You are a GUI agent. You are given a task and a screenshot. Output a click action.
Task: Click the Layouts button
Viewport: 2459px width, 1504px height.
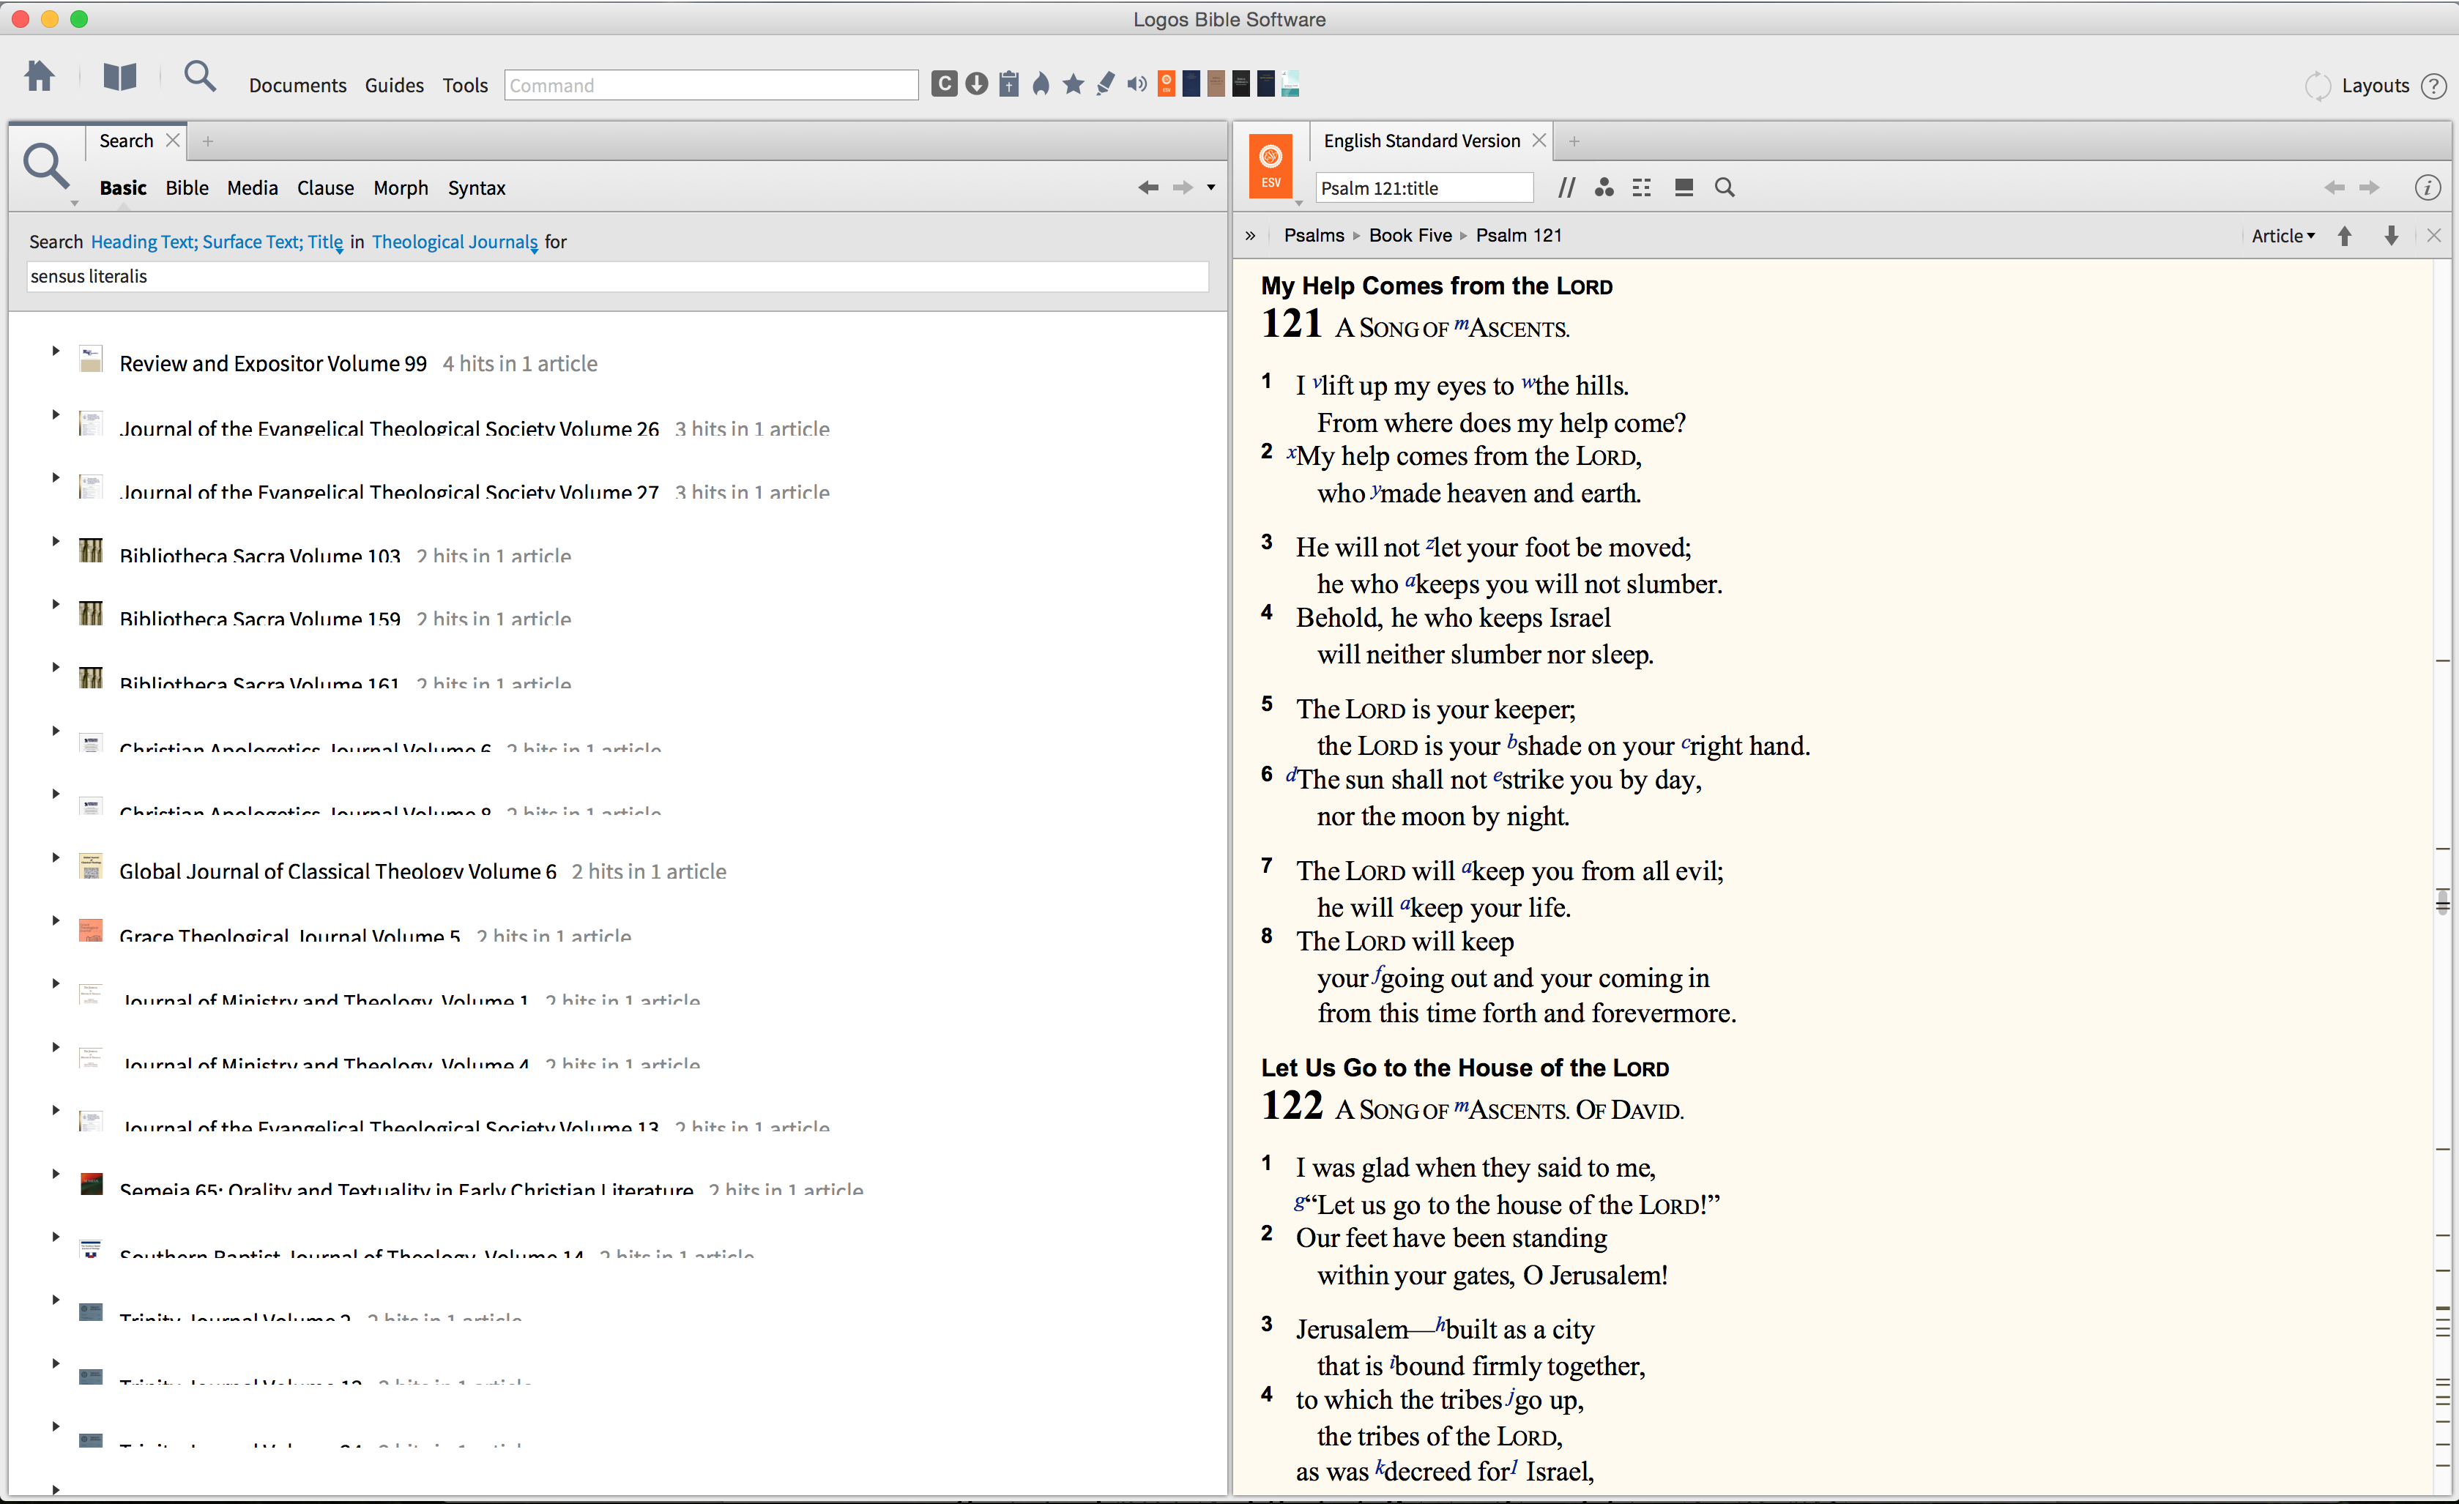(x=2376, y=86)
